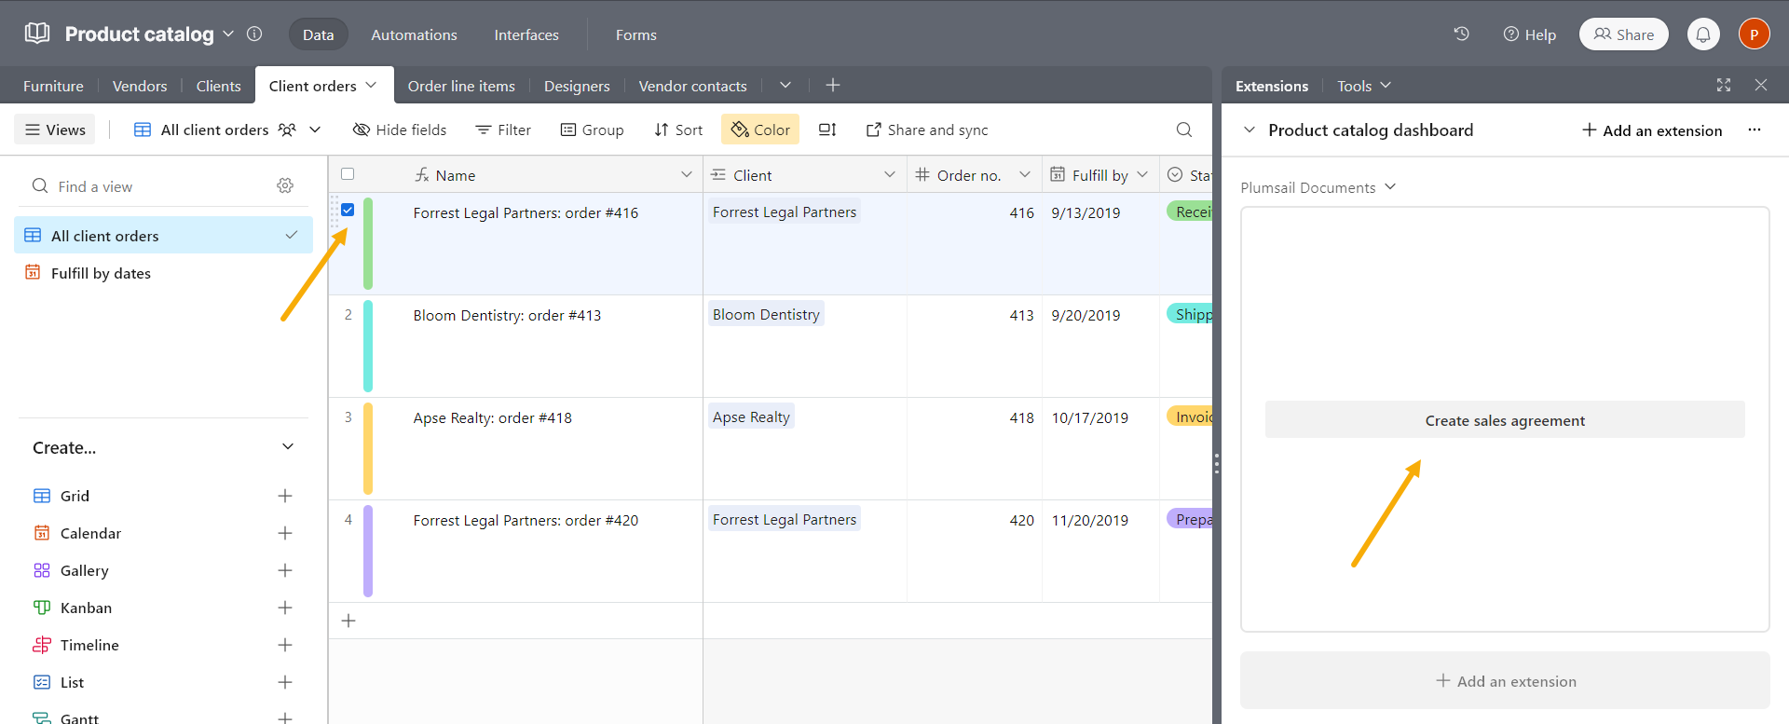This screenshot has height=724, width=1789.
Task: Add a new record row plus
Action: click(x=348, y=621)
